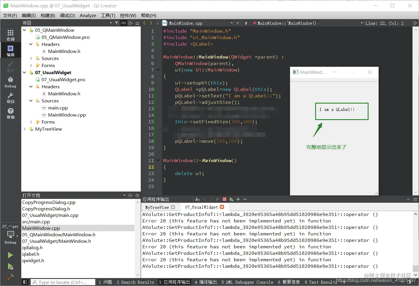Close the MyTreeView output tab

(x=173, y=207)
